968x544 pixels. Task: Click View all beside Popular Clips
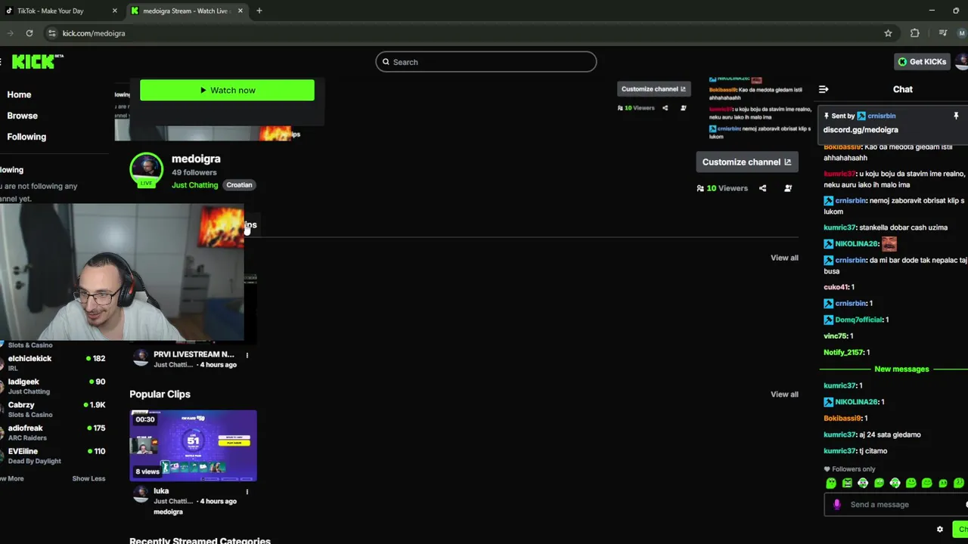pyautogui.click(x=784, y=394)
